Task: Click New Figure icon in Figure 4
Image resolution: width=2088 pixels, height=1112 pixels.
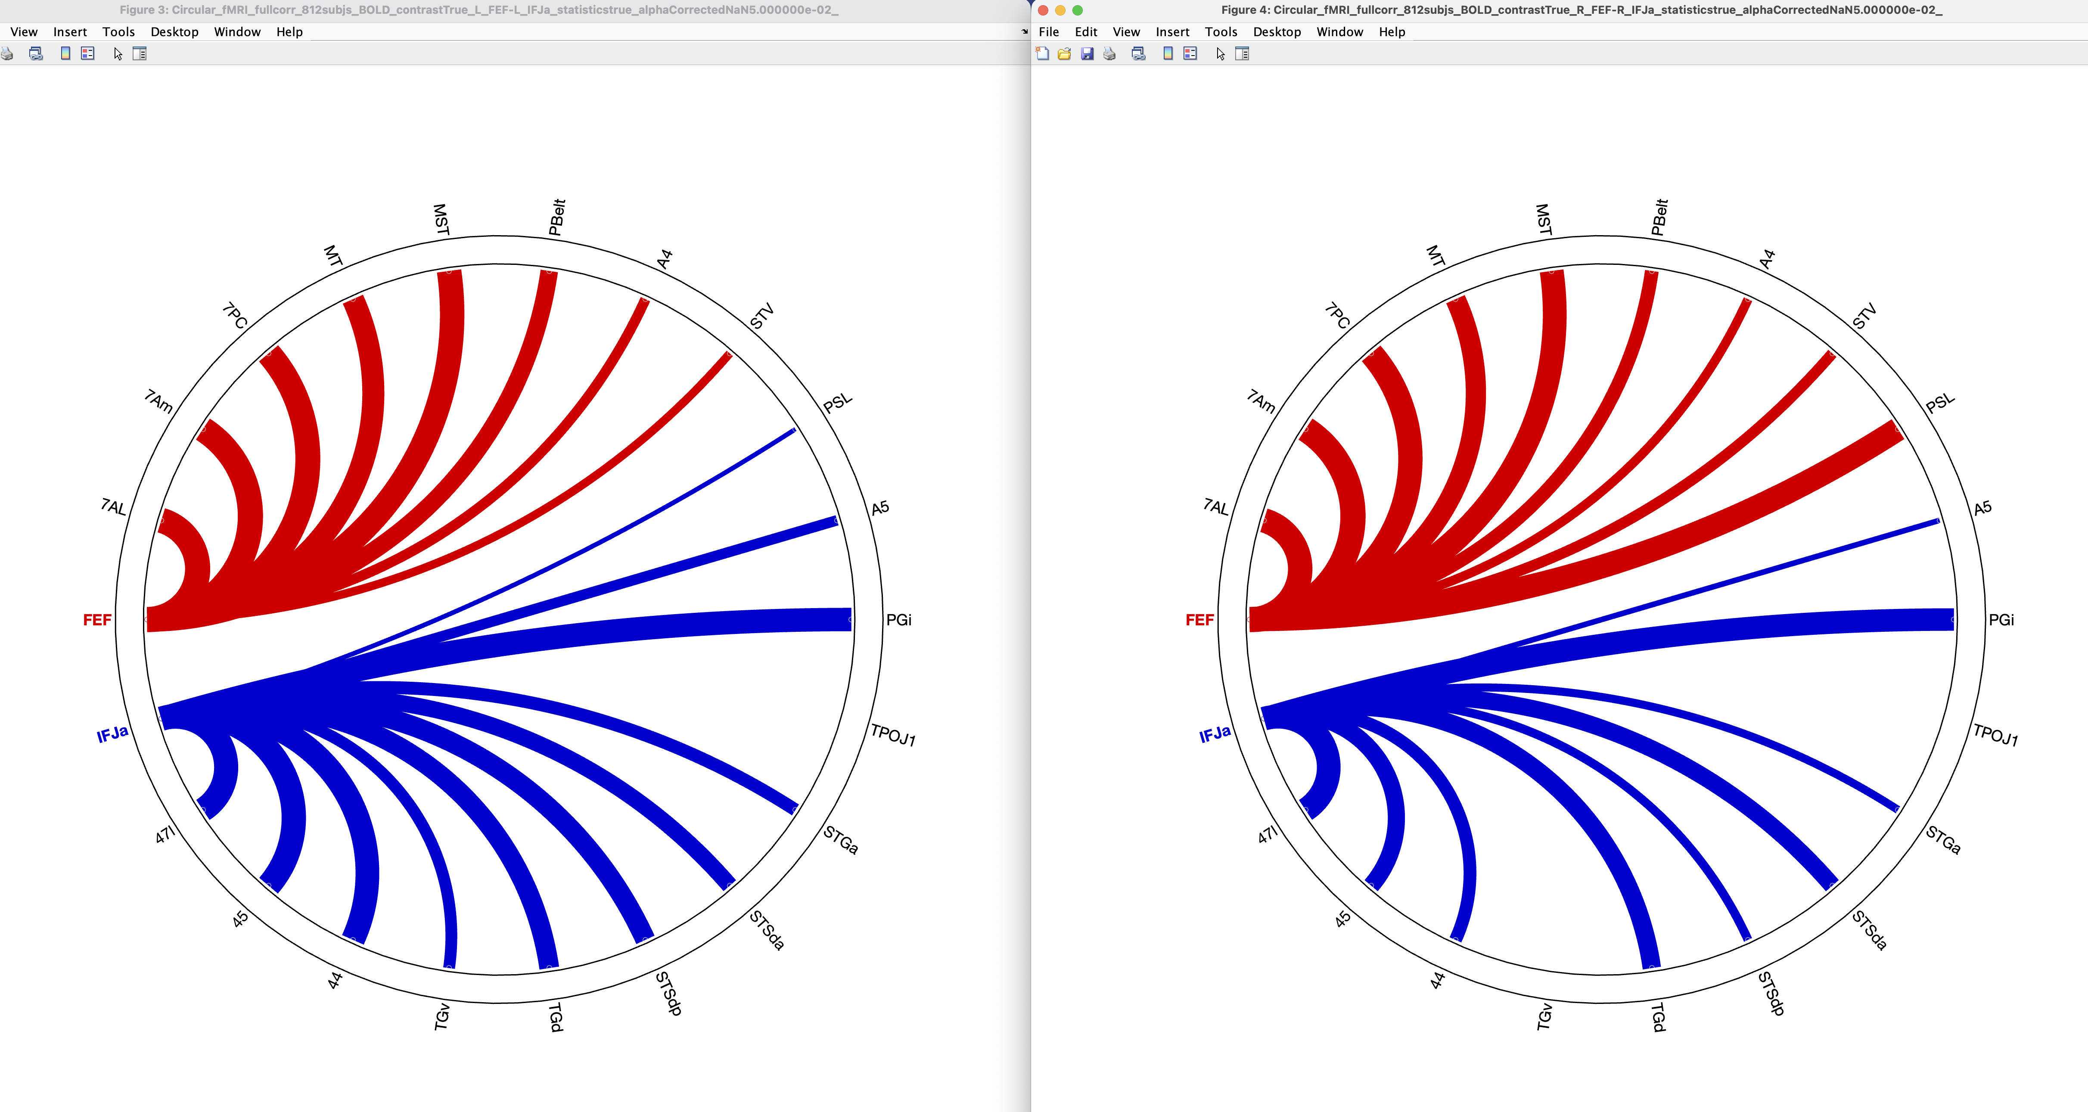Action: pyautogui.click(x=1042, y=53)
